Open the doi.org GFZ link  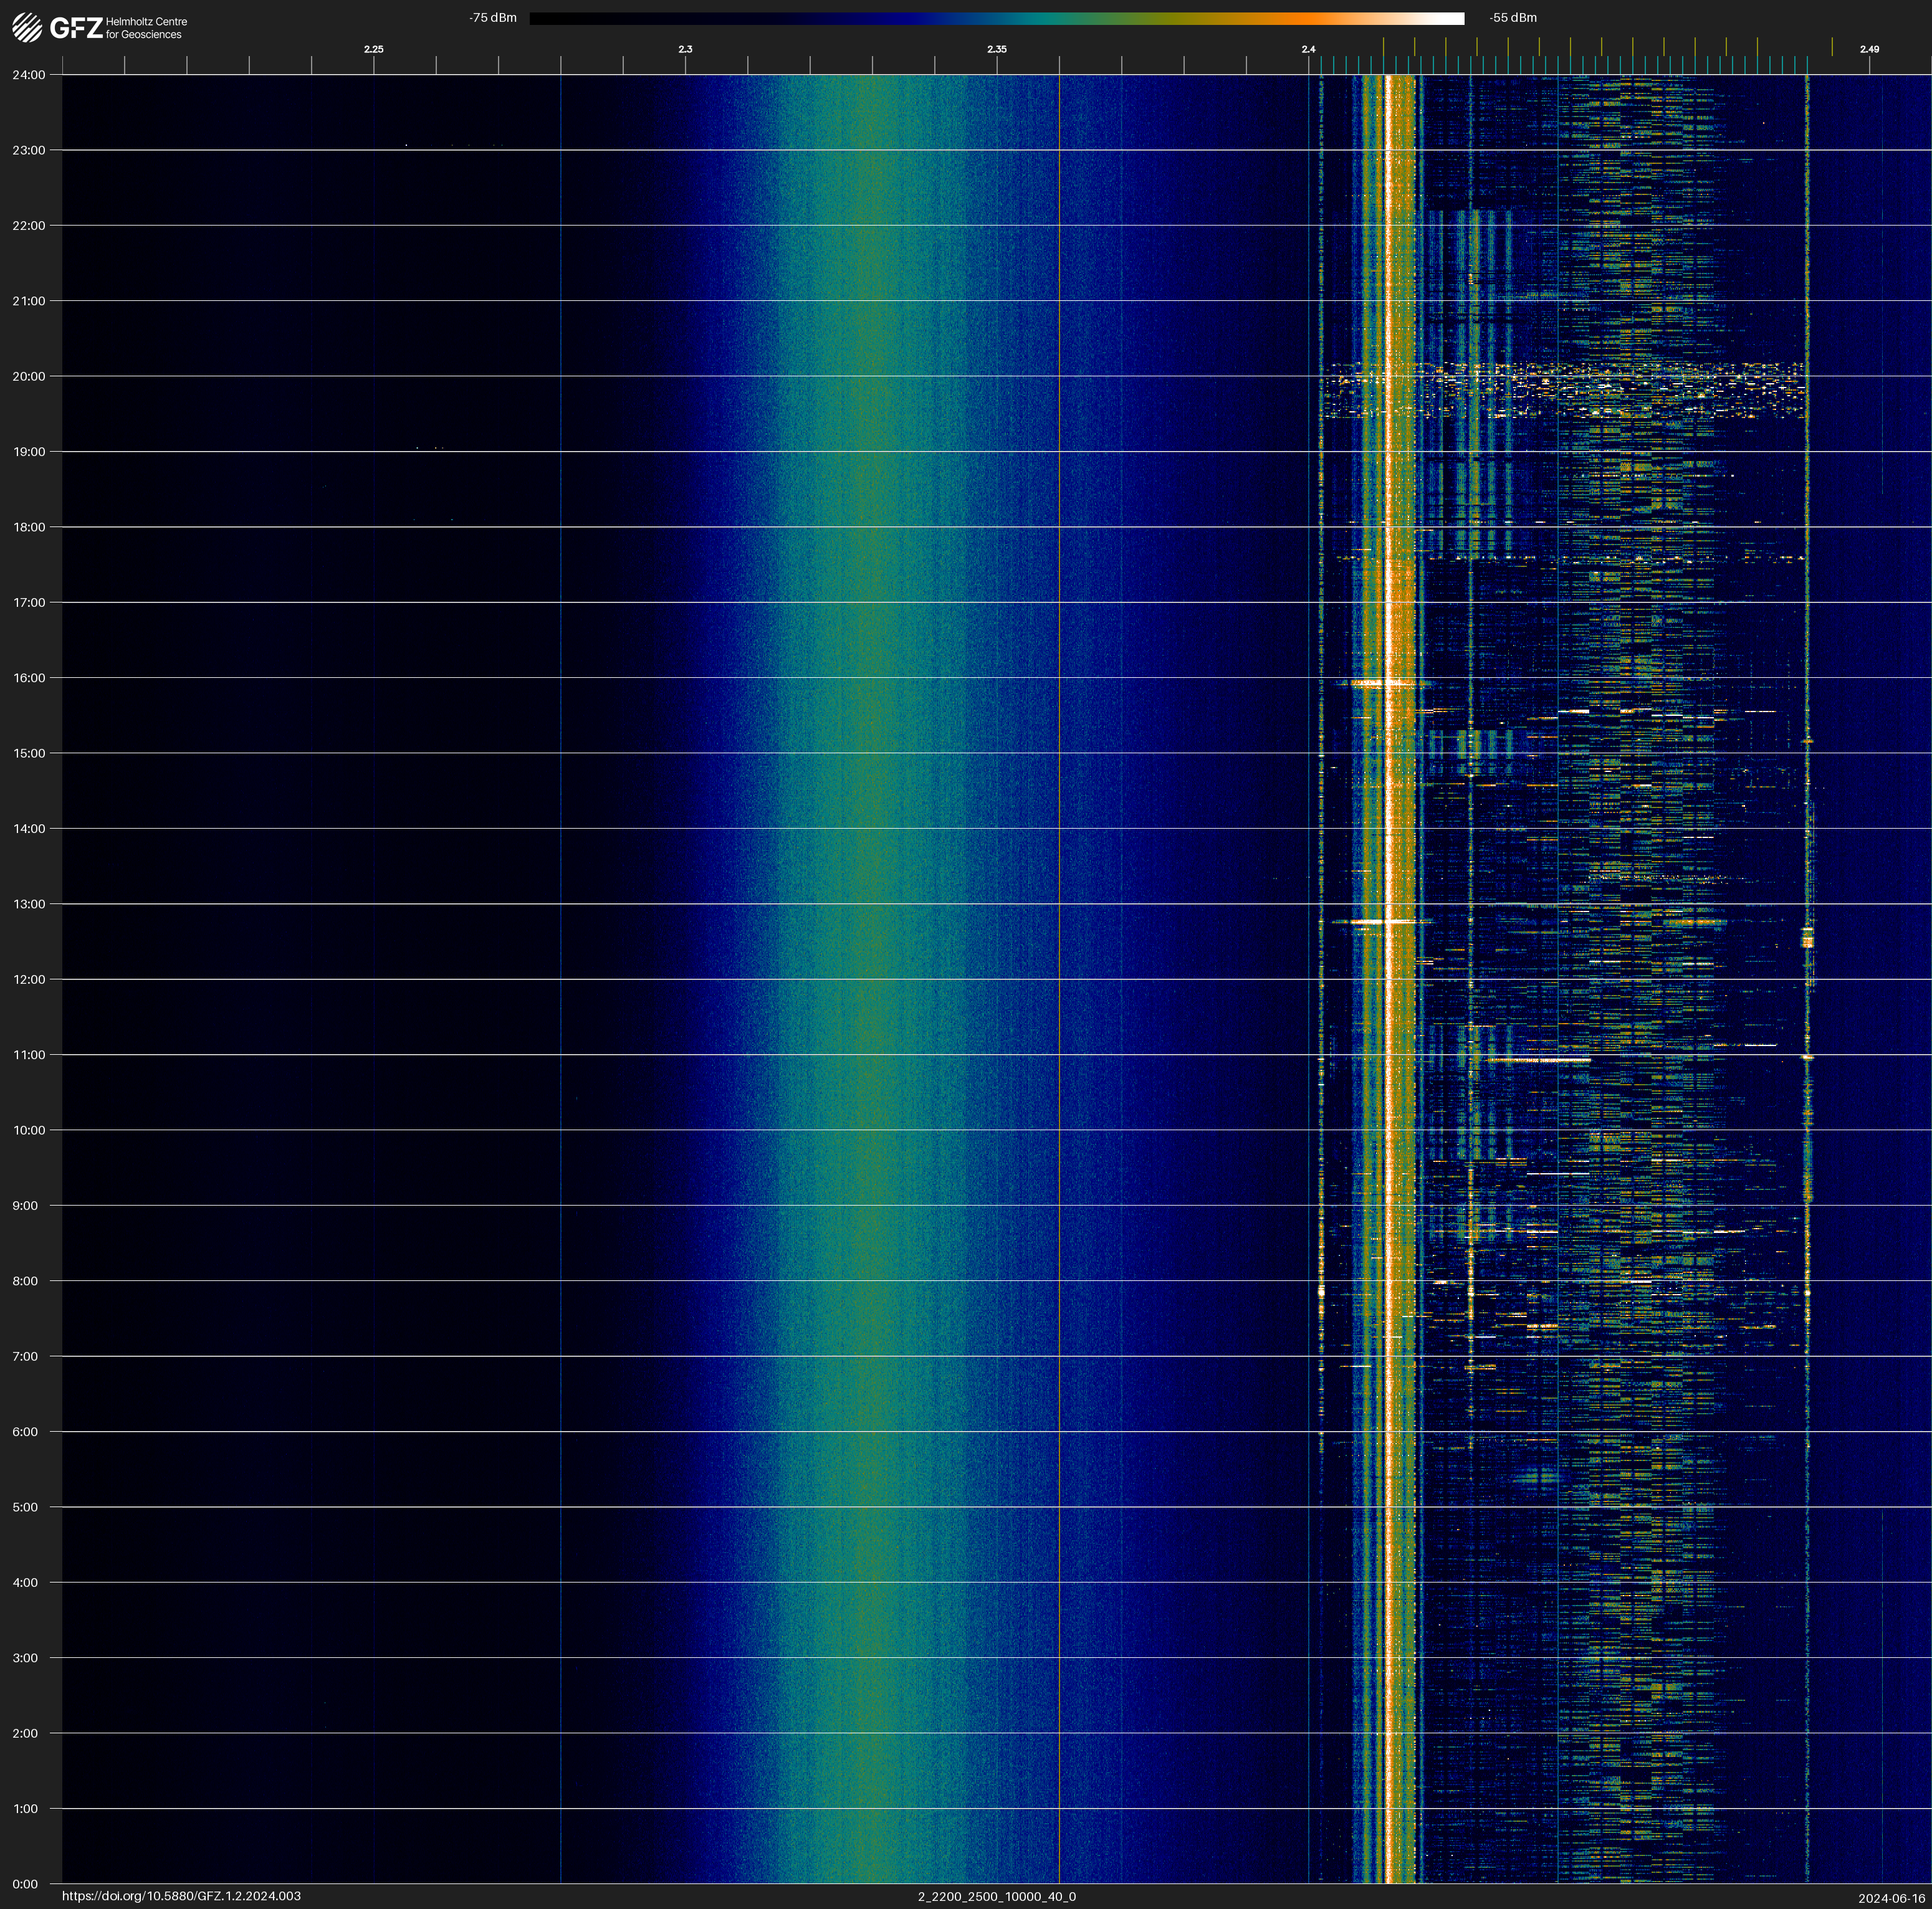[181, 1896]
